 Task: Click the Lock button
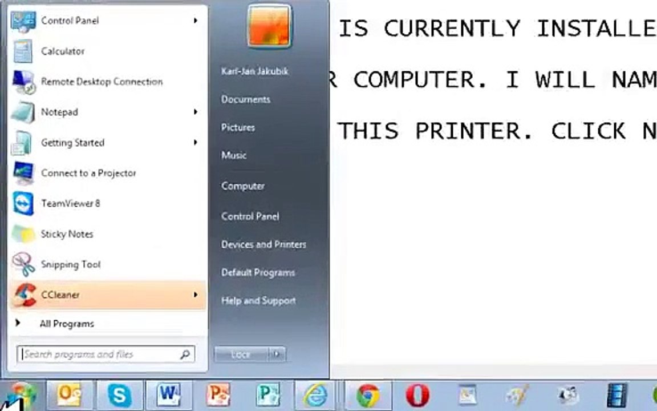point(241,354)
